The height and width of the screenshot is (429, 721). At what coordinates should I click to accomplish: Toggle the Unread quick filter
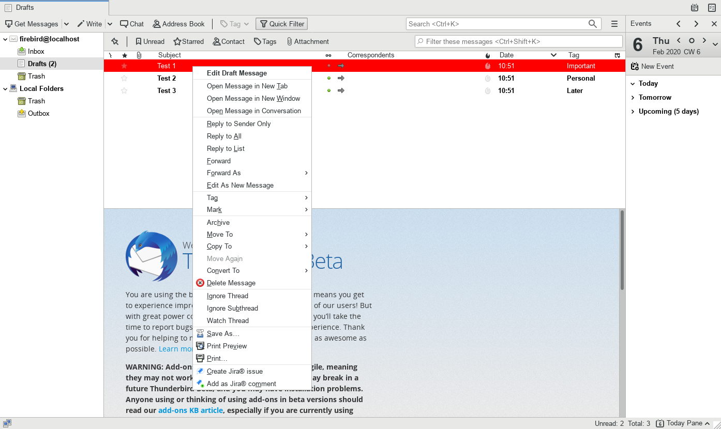point(149,41)
